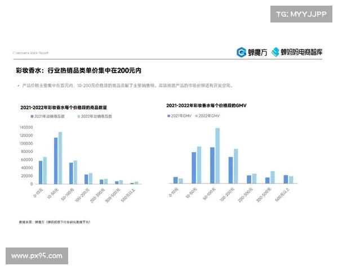Click the tallest 2022 bar in GMV chart
The height and width of the screenshot is (270, 338).
point(217,156)
